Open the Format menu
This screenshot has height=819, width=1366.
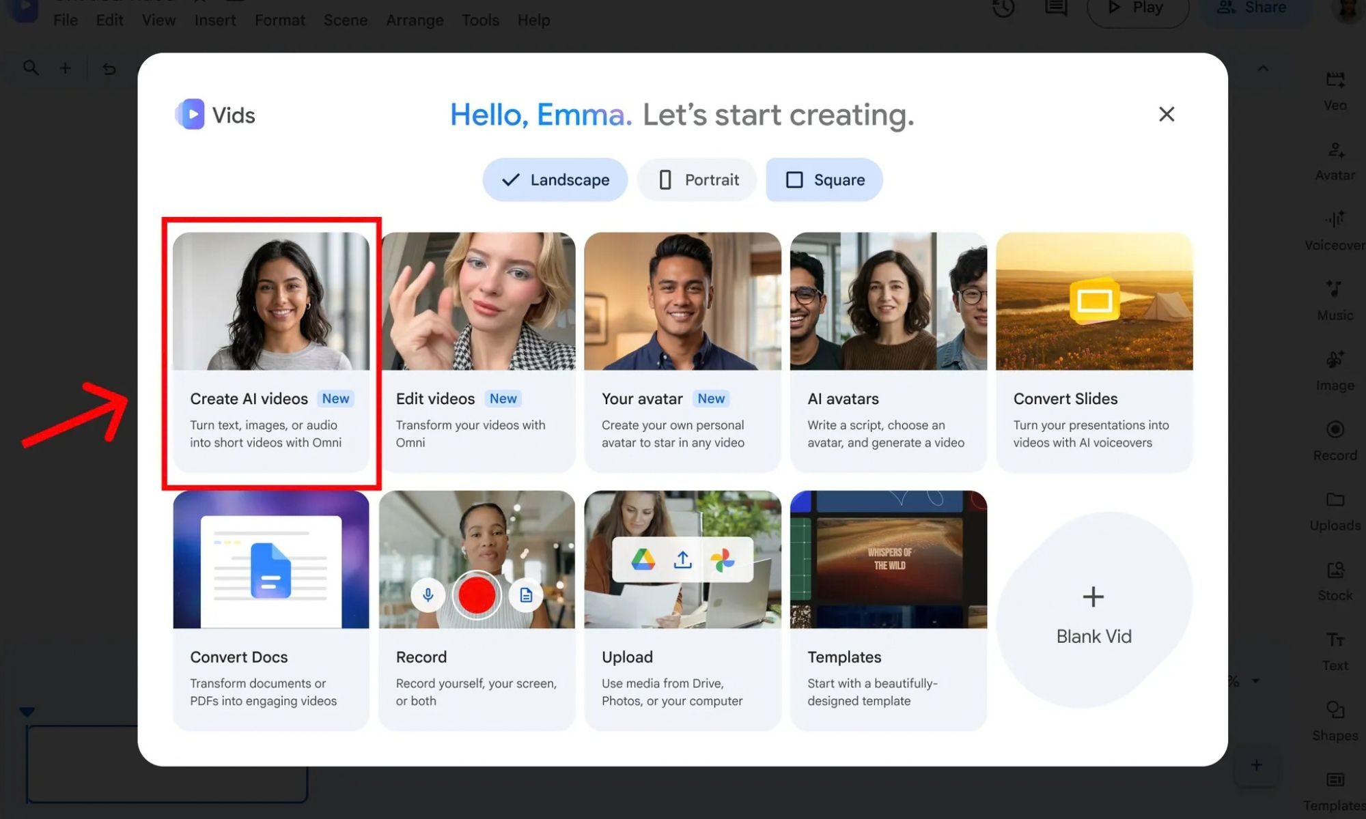[x=280, y=20]
